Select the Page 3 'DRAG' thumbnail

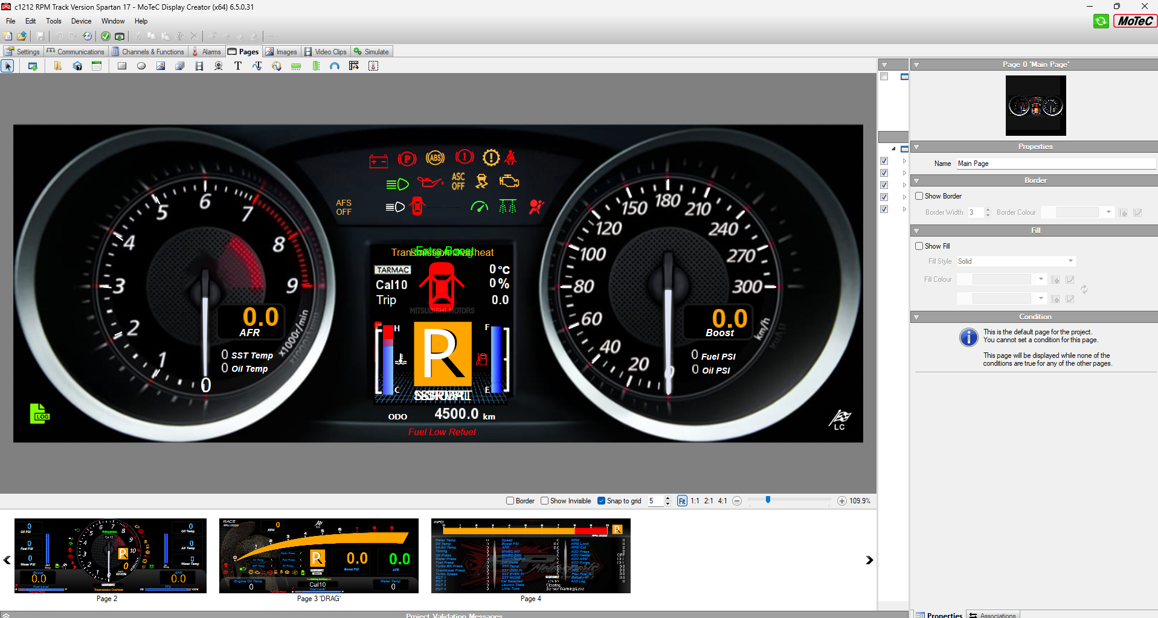318,556
